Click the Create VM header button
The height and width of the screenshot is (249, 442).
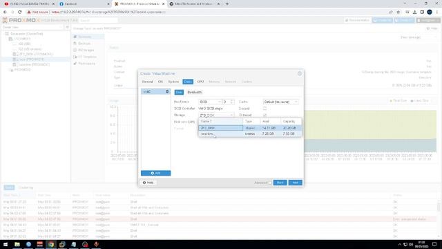click(x=383, y=20)
